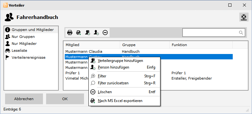Image resolution: width=252 pixels, height=114 pixels.
Task: Open Gruppen und Mitglieder view
Action: pos(31,30)
